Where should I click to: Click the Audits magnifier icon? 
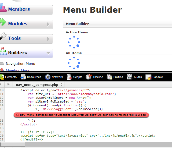pos(130,77)
